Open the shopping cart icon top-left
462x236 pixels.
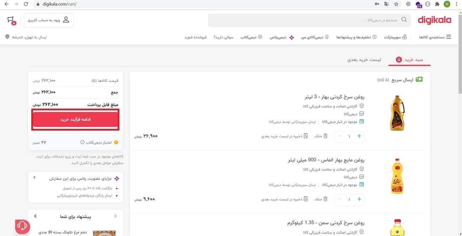[11, 19]
